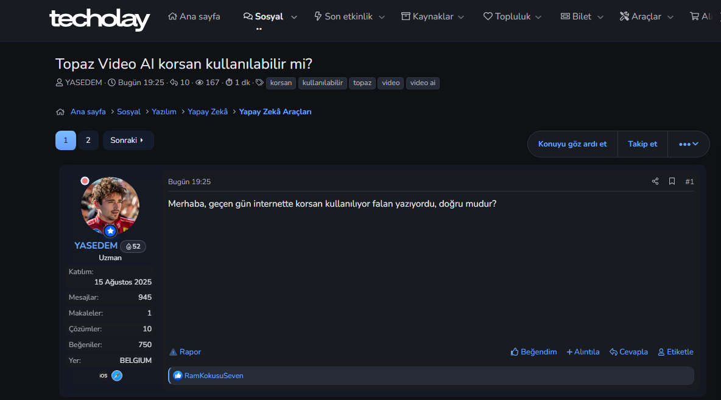721x400 pixels.
Task: Go to Yazılım breadcrumb link
Action: coord(164,112)
